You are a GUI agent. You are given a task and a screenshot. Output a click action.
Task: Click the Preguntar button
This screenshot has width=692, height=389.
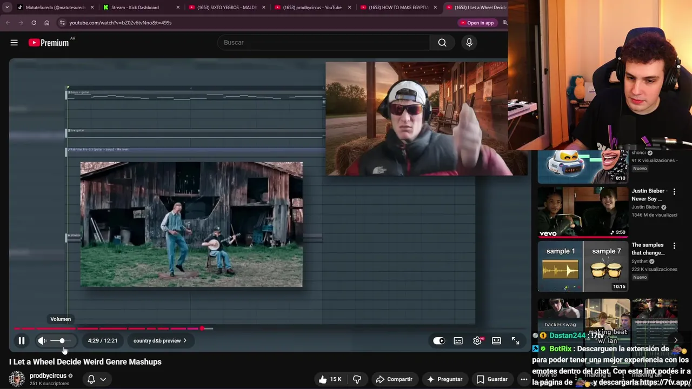click(x=445, y=379)
